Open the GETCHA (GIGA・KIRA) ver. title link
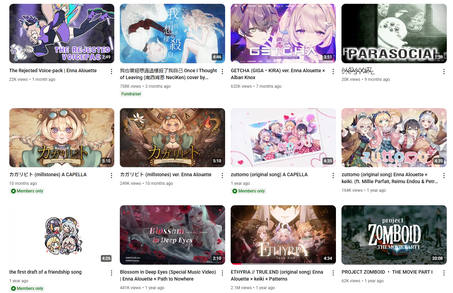The image size is (453, 293). click(x=278, y=74)
